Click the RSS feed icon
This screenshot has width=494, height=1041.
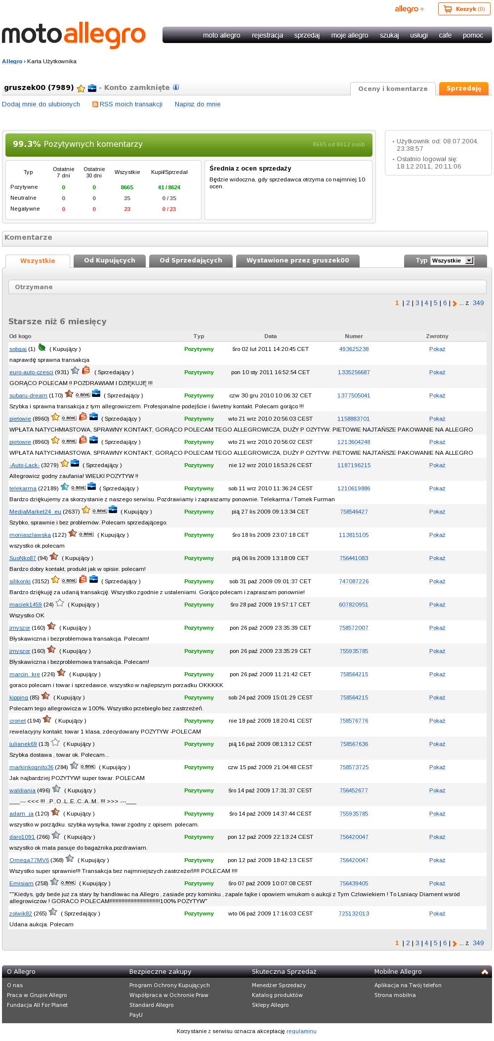click(95, 104)
